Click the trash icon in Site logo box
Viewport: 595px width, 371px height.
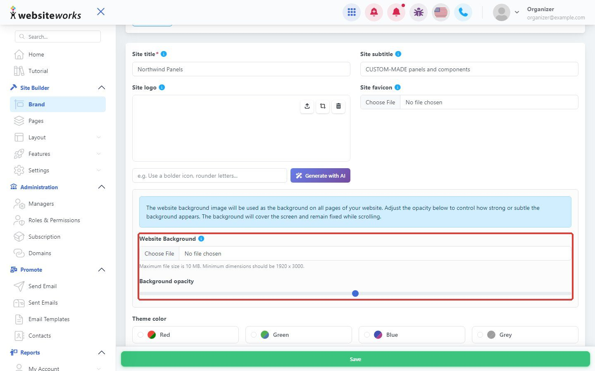338,106
